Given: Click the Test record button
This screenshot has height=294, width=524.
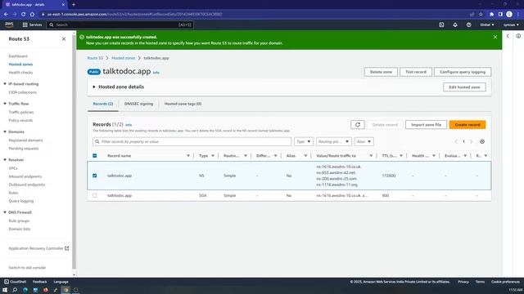Looking at the screenshot, I should [416, 72].
